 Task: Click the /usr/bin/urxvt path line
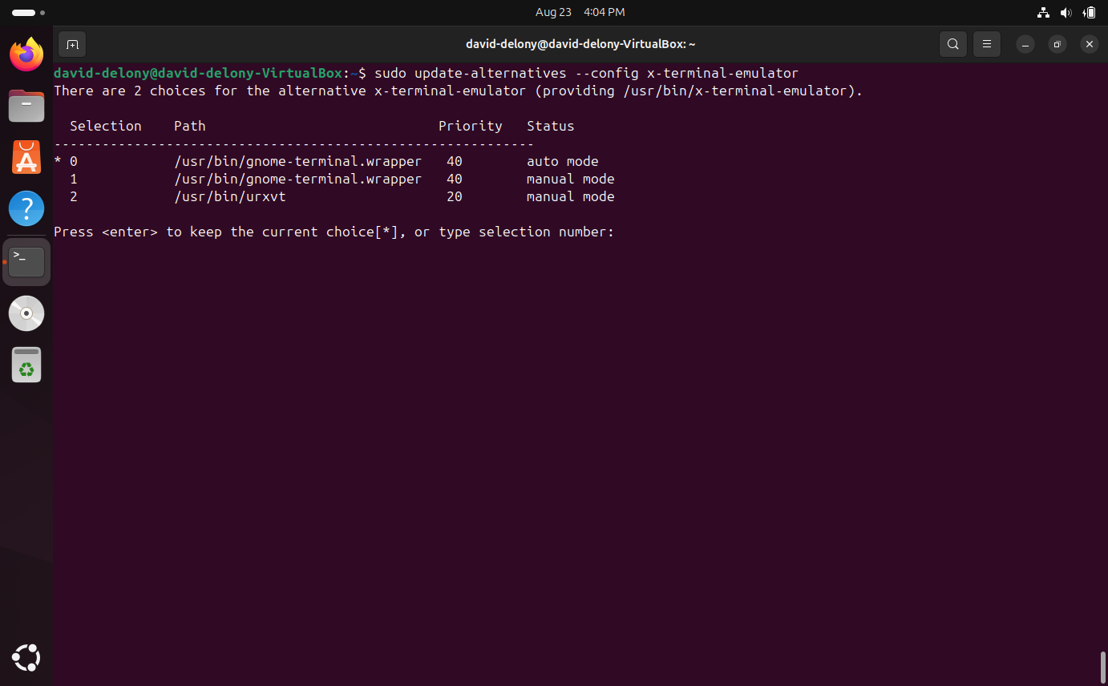point(230,196)
